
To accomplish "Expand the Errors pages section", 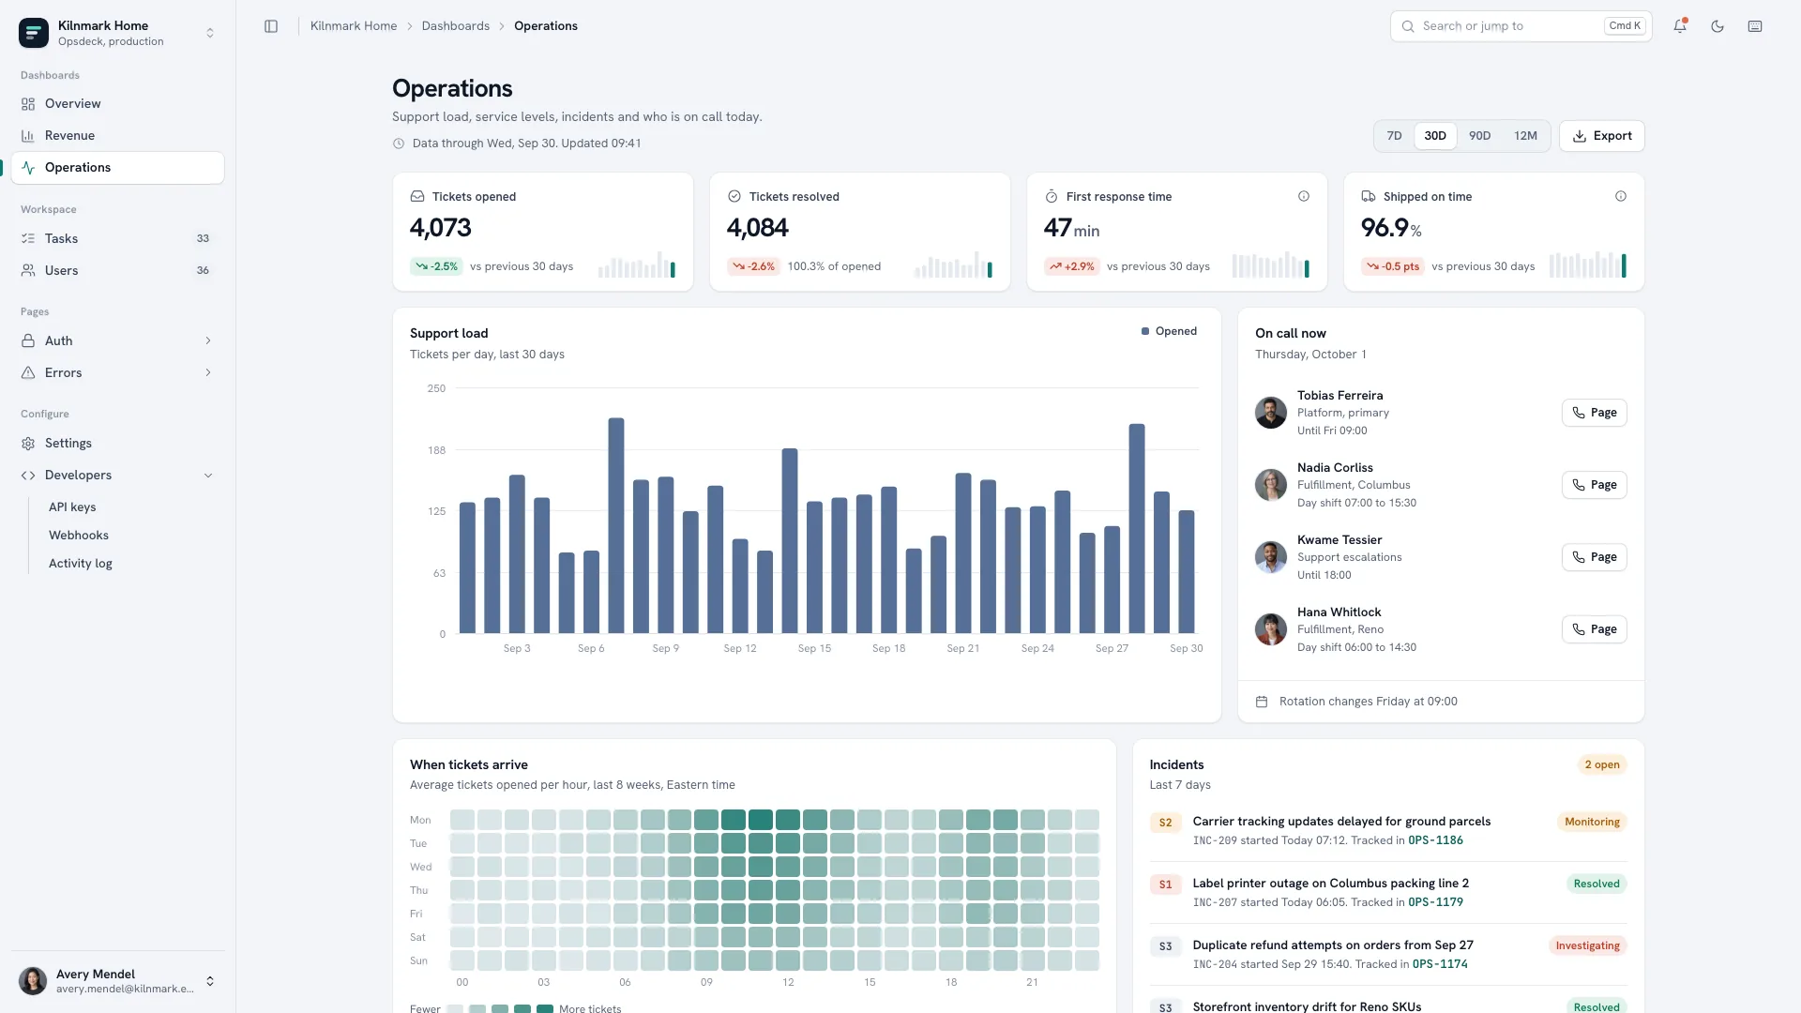I will click(118, 373).
